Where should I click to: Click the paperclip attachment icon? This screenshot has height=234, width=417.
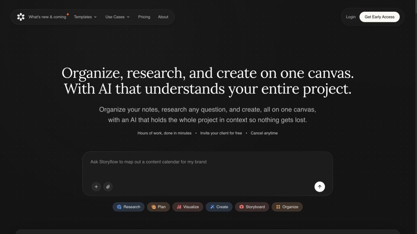point(108,187)
